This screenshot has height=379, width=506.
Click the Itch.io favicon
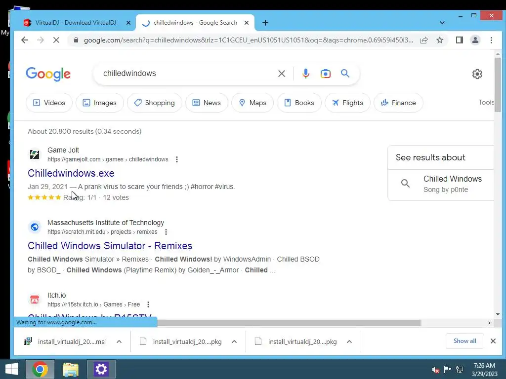click(34, 300)
